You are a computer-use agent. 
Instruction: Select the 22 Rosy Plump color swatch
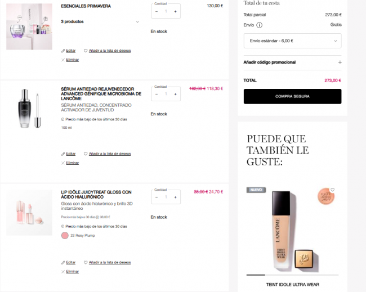click(x=65, y=236)
